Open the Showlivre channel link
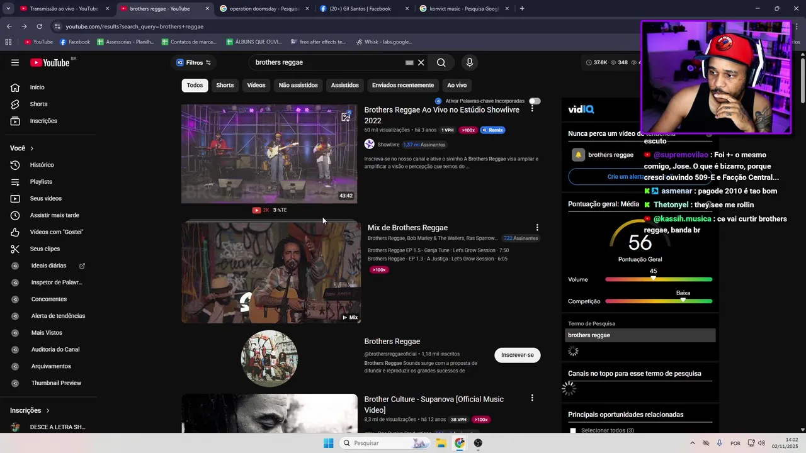 click(389, 145)
